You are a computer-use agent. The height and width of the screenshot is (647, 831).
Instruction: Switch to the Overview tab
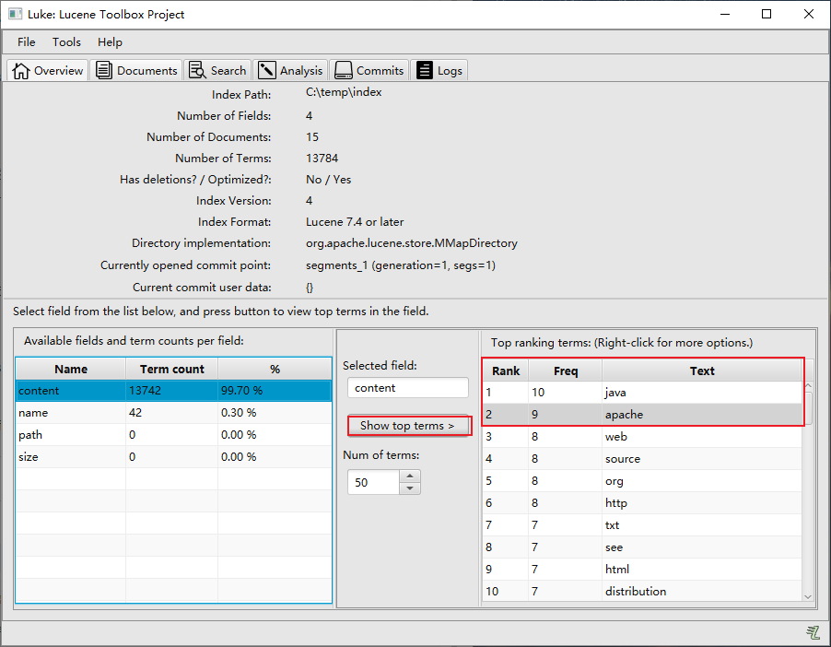(x=48, y=70)
